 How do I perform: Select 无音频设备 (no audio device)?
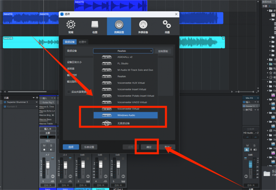[125, 124]
